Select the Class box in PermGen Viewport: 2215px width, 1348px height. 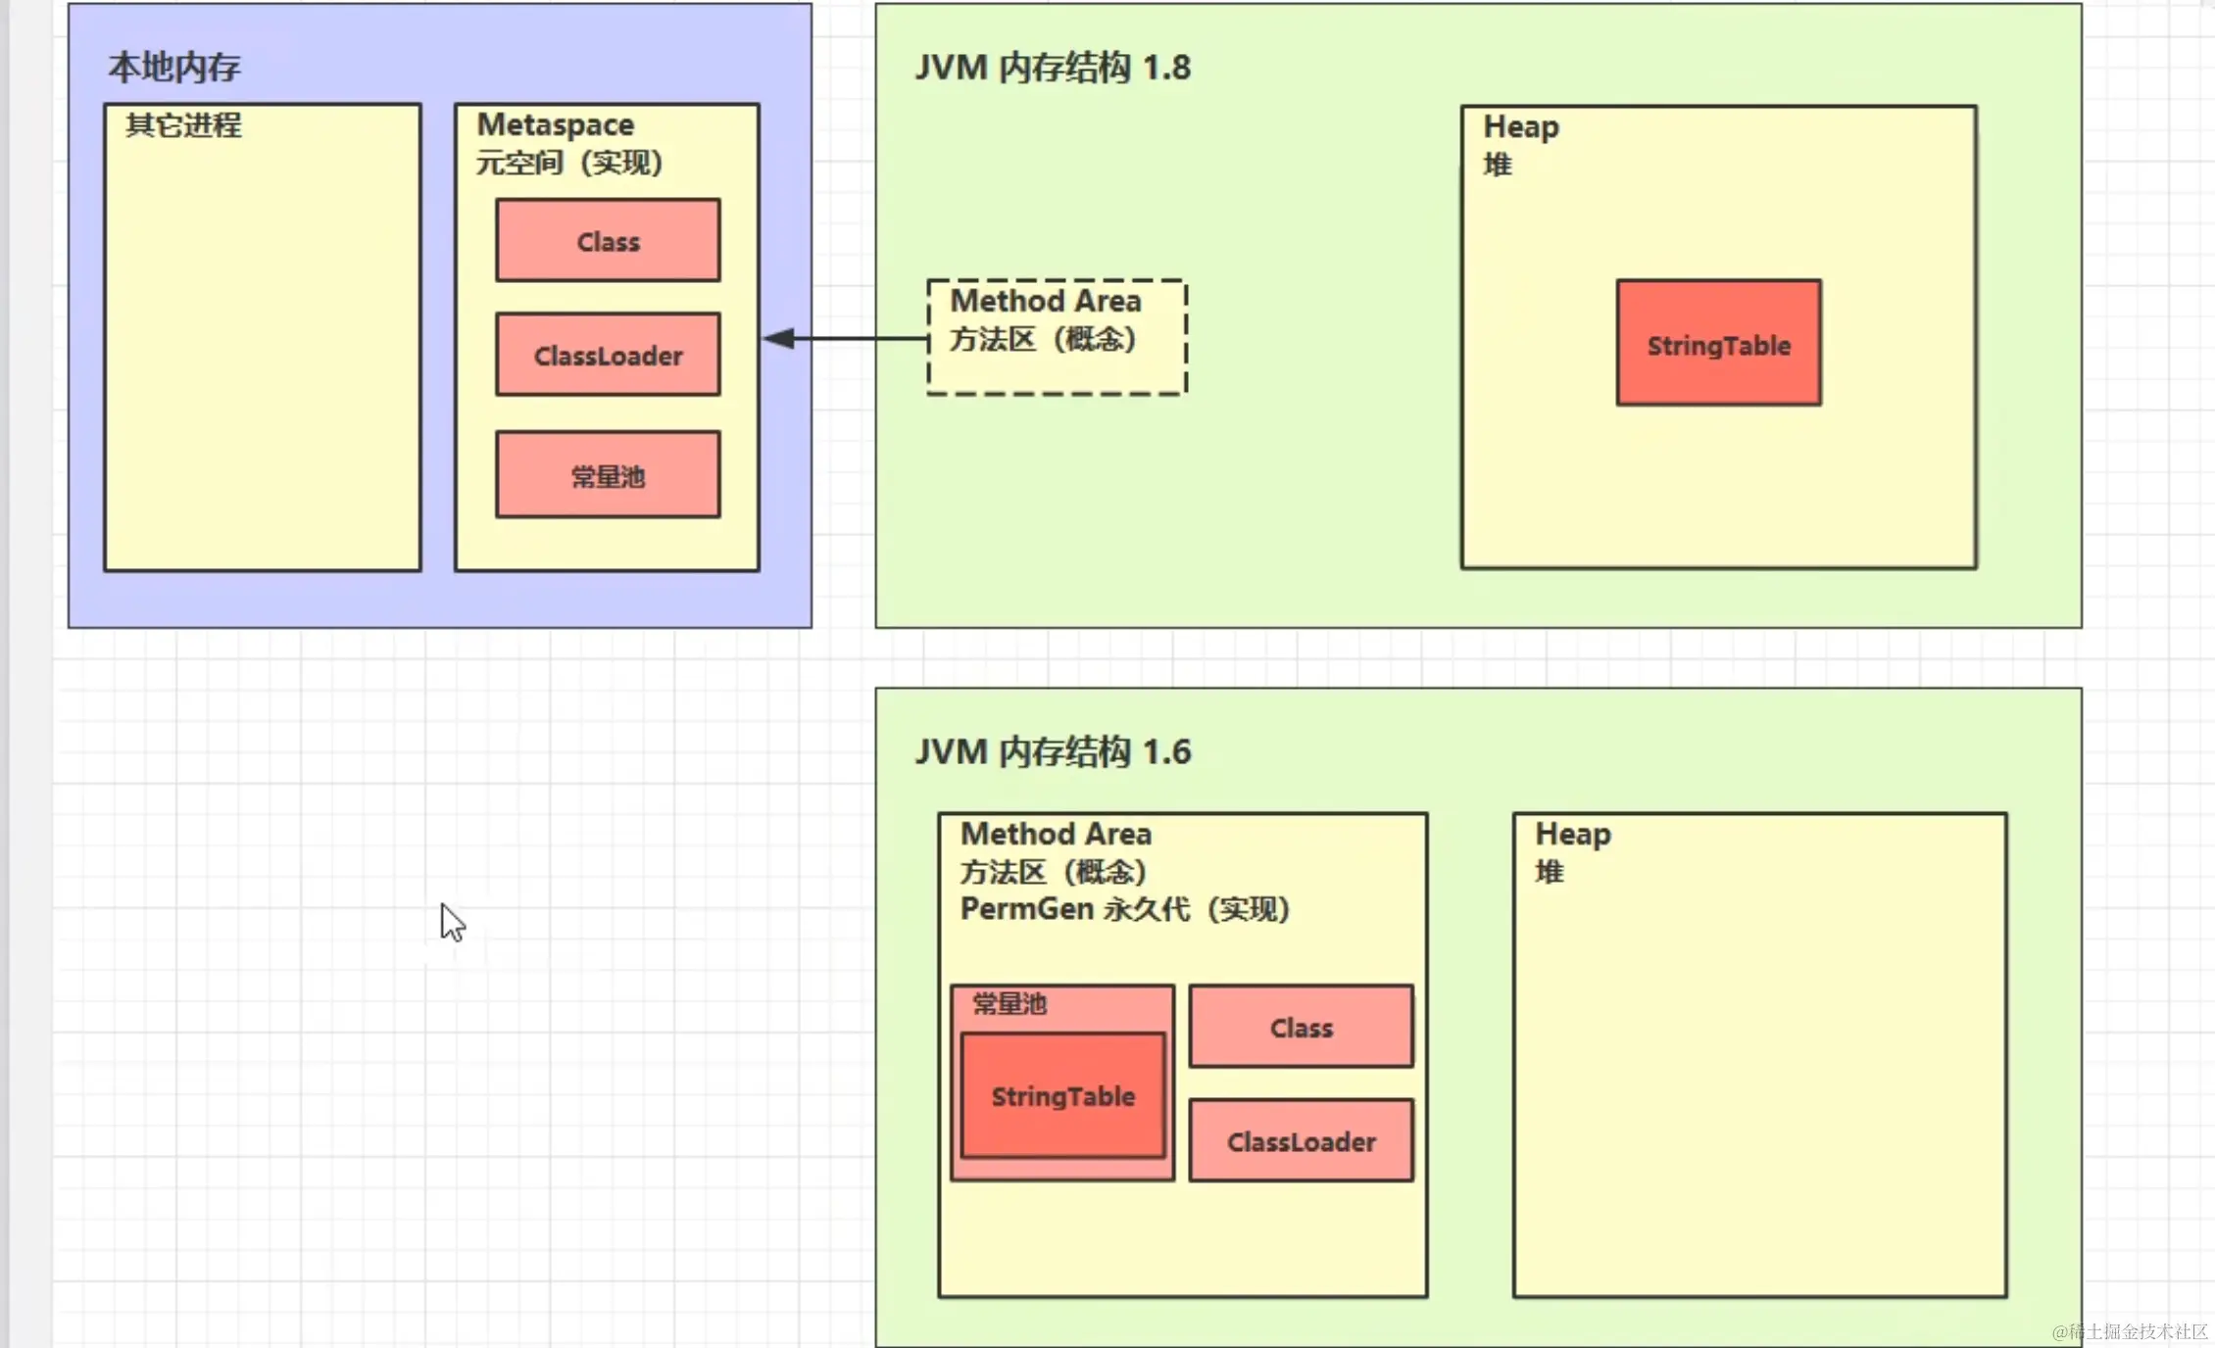point(1301,1027)
